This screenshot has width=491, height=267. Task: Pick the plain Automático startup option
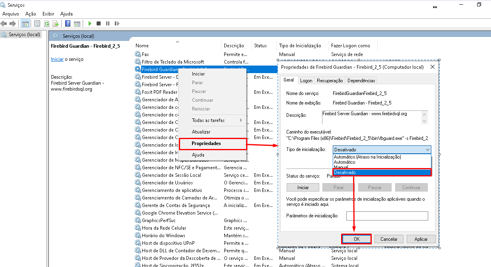point(382,162)
